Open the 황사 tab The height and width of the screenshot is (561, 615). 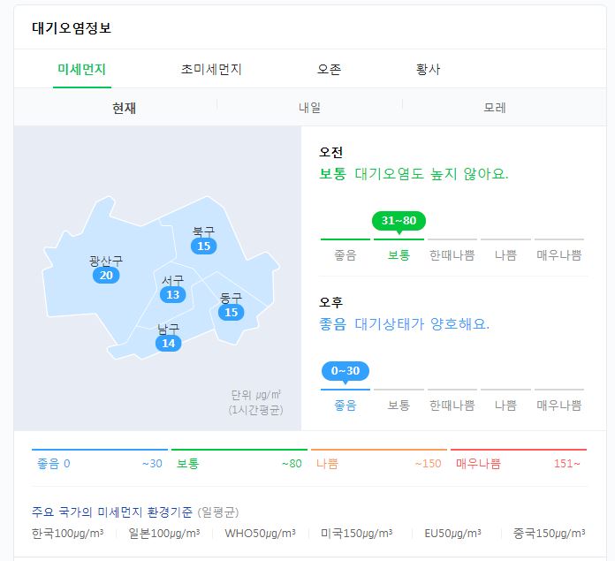(428, 69)
